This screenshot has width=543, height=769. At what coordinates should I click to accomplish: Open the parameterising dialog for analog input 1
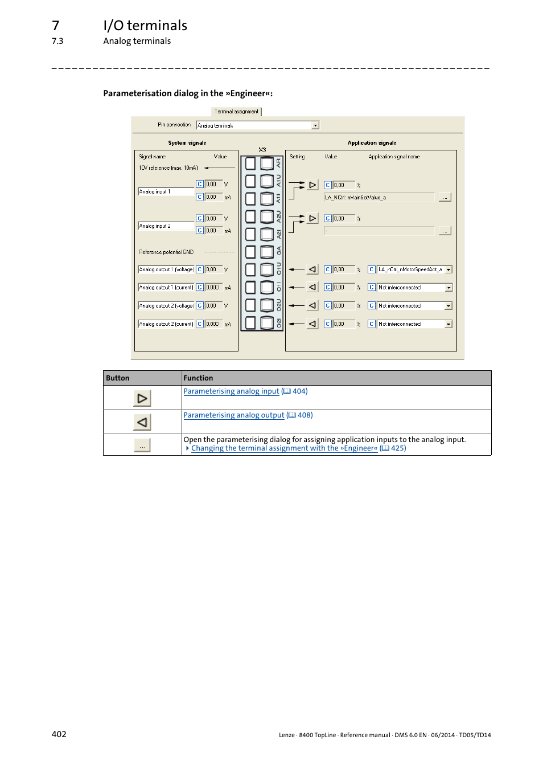pos(312,185)
